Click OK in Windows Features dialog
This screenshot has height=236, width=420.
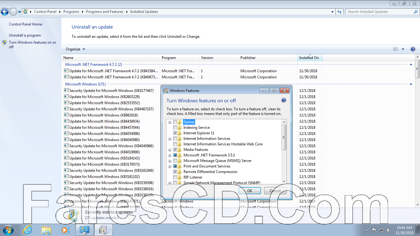click(250, 191)
